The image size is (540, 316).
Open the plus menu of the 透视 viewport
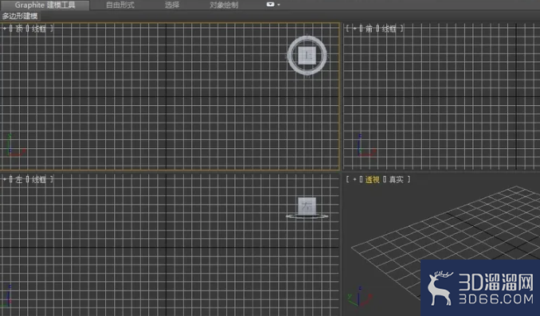pos(354,179)
